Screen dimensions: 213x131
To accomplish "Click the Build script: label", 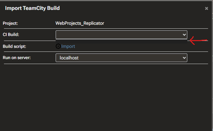I will click(x=14, y=46).
